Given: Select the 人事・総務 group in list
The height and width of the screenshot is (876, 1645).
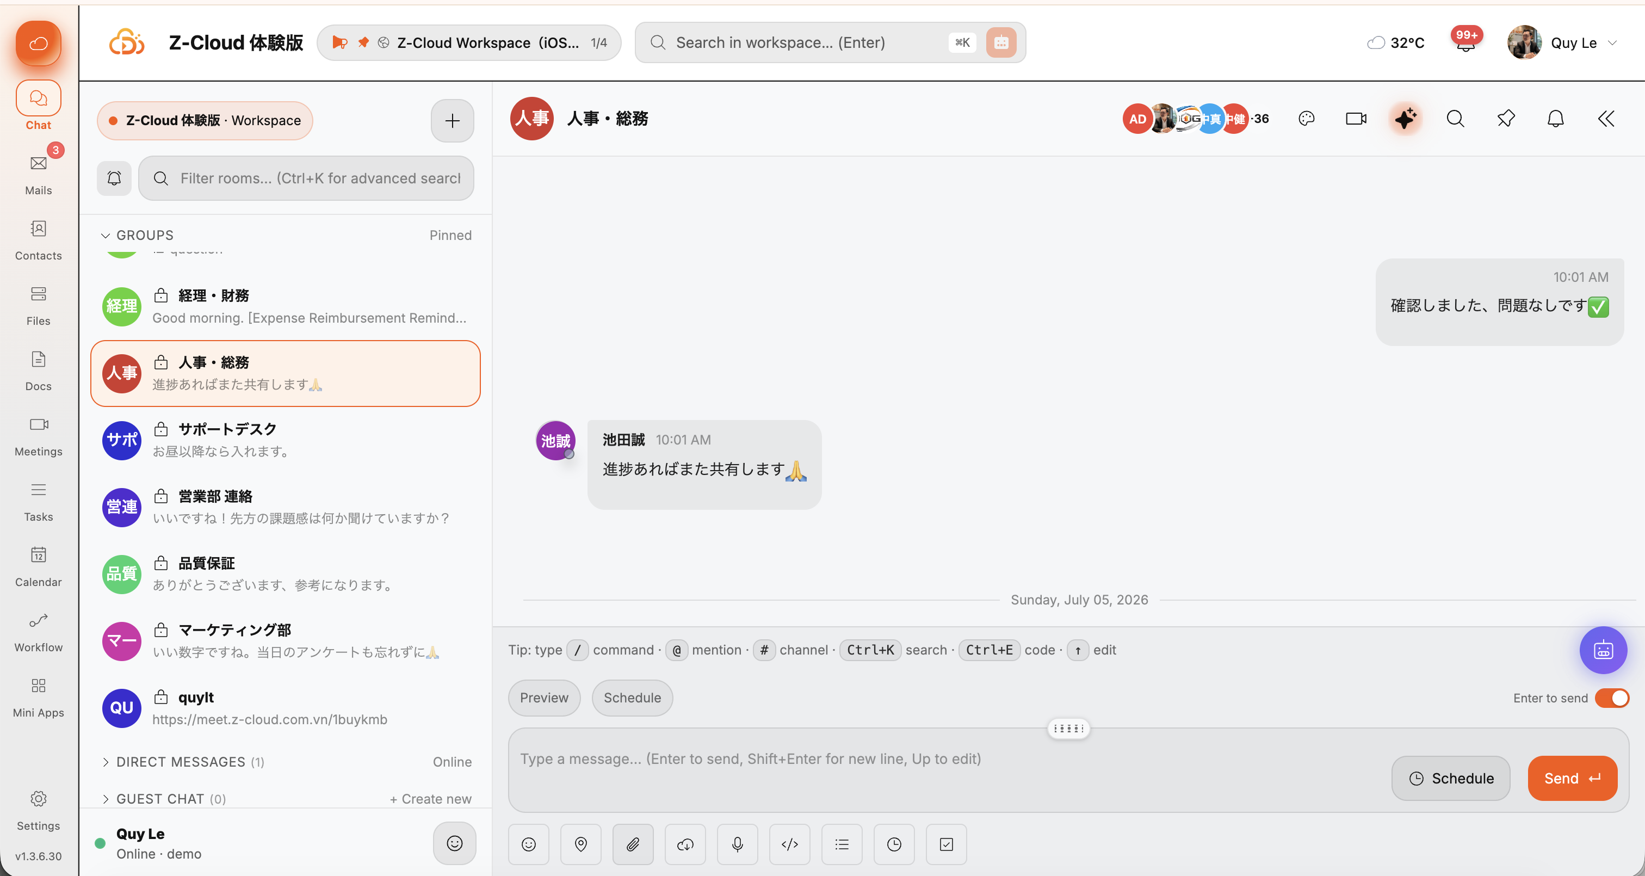Looking at the screenshot, I should click(286, 374).
